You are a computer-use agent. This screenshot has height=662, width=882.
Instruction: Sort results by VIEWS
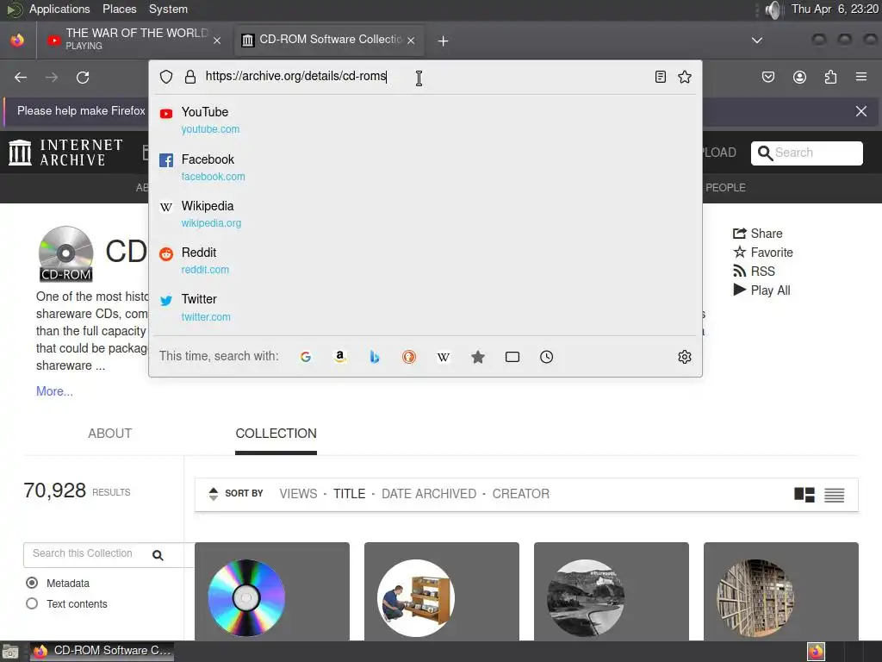(x=298, y=494)
